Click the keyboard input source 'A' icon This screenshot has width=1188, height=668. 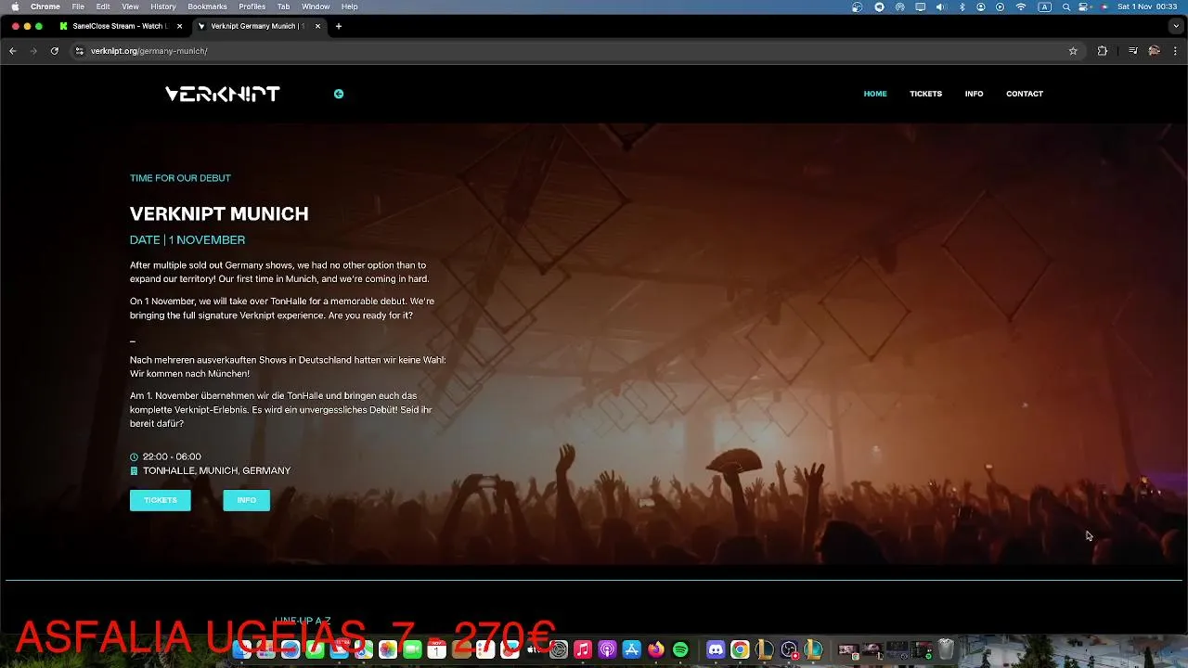(1044, 6)
